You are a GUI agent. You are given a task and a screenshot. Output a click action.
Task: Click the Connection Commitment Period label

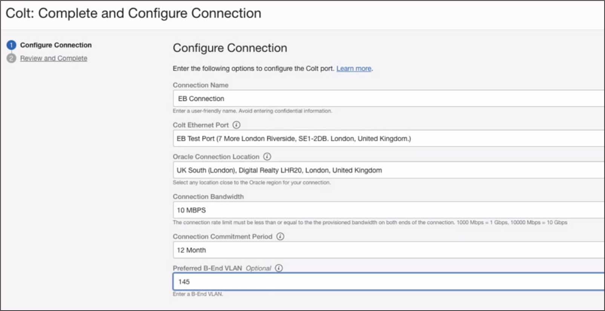tap(223, 236)
